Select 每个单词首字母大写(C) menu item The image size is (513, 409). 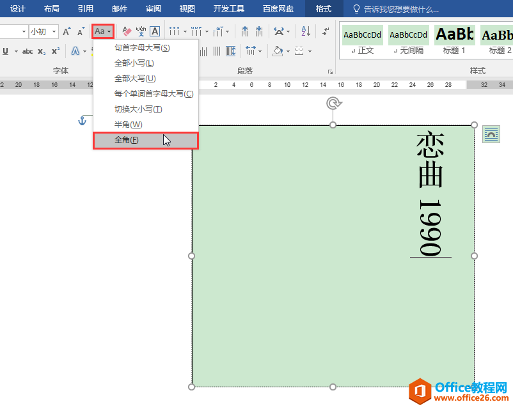(x=146, y=94)
